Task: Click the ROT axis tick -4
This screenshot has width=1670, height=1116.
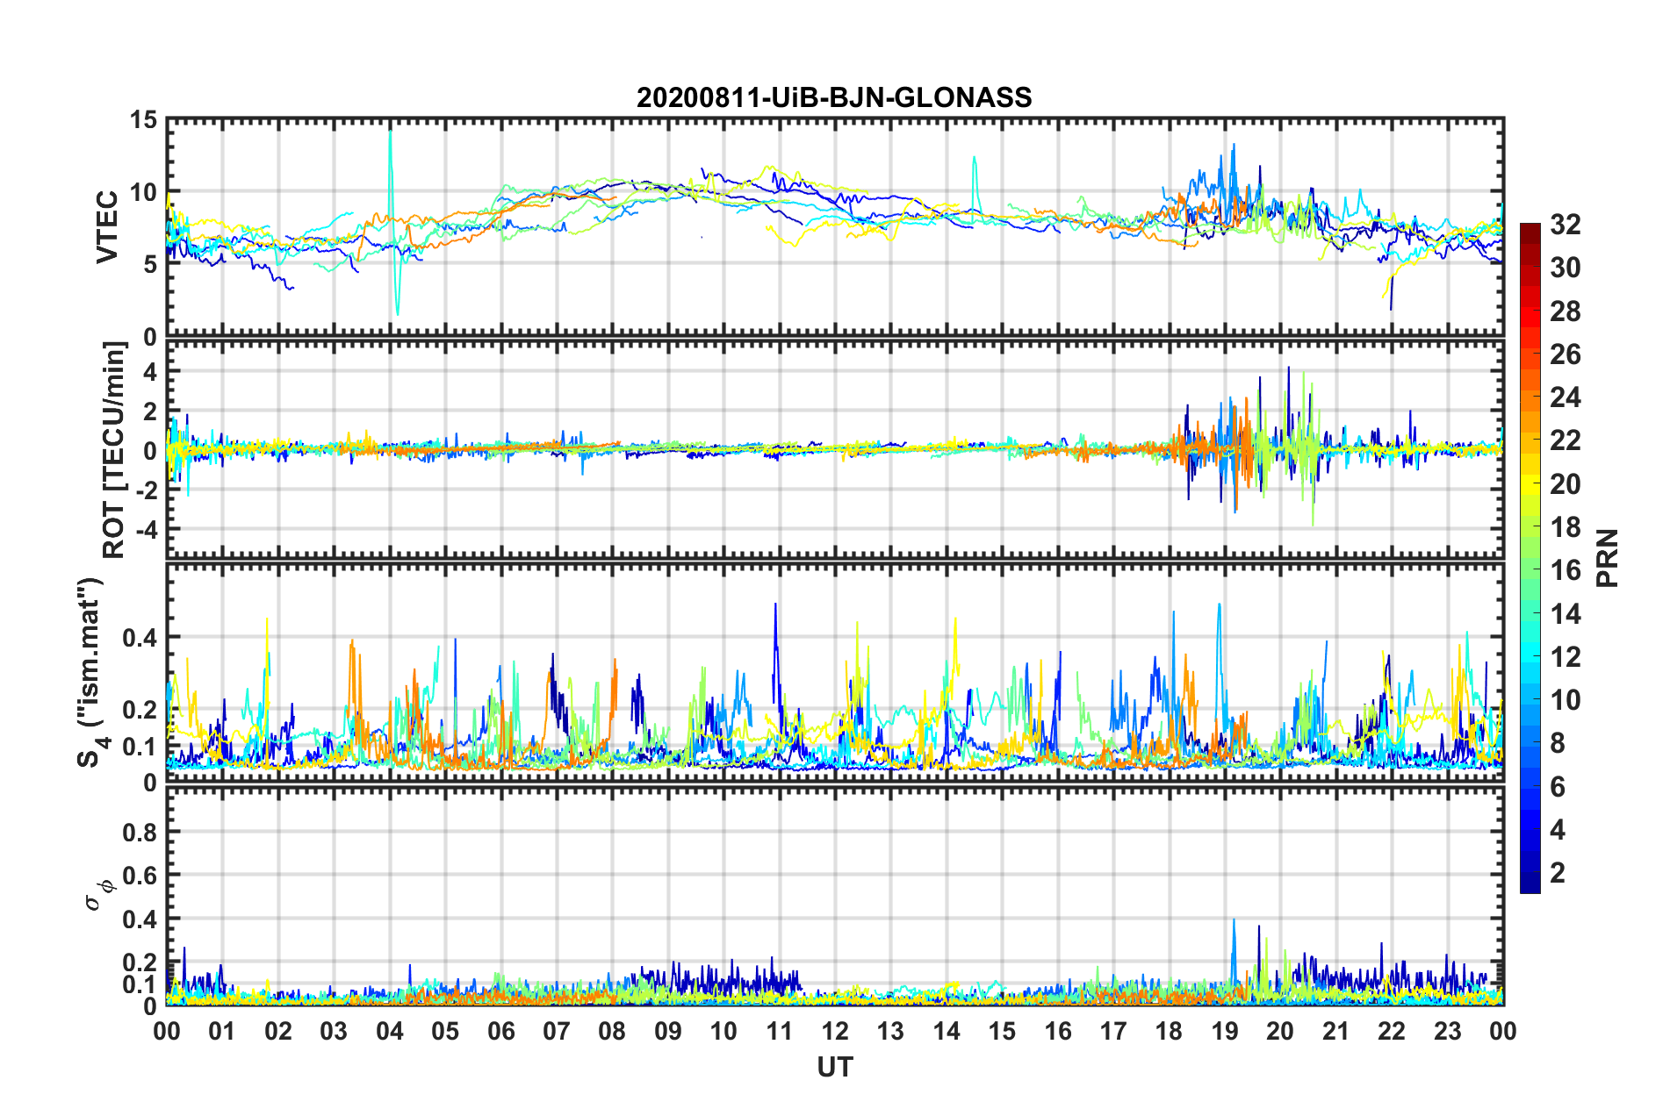Action: pyautogui.click(x=146, y=529)
